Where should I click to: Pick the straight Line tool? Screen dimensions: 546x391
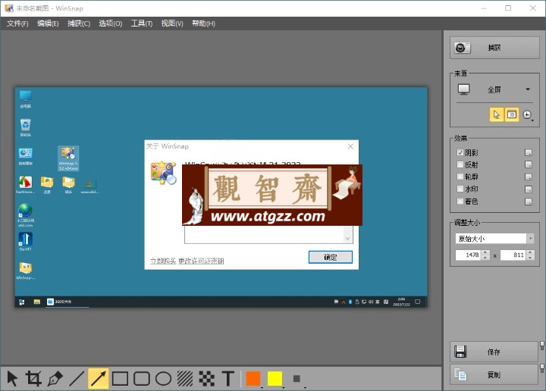[x=77, y=378]
